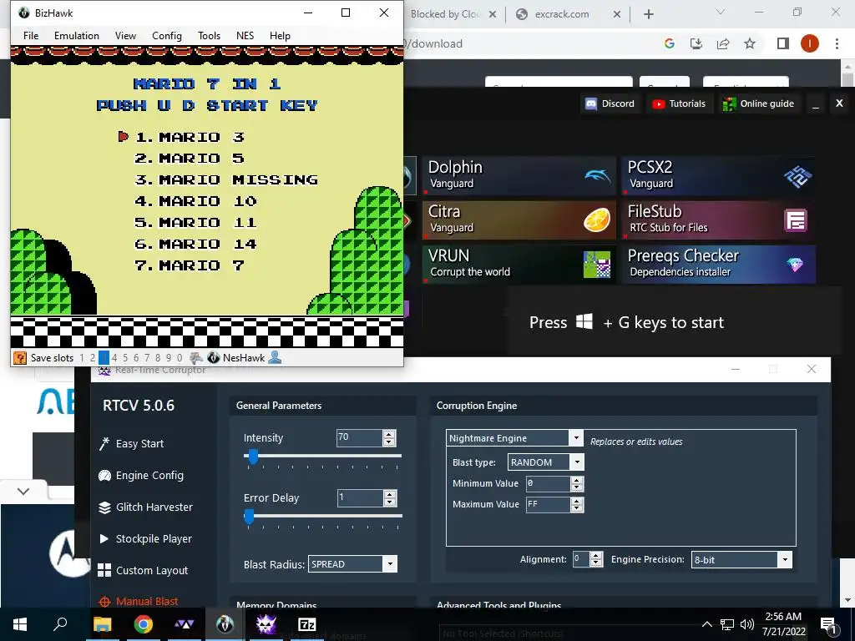Open the Emulation menu in BizHawk

pos(76,35)
